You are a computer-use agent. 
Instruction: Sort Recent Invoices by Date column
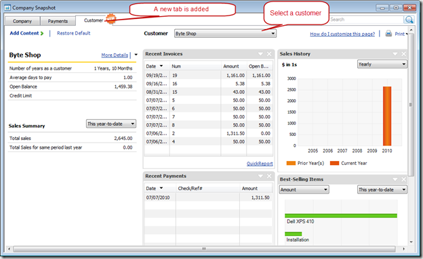coord(157,66)
